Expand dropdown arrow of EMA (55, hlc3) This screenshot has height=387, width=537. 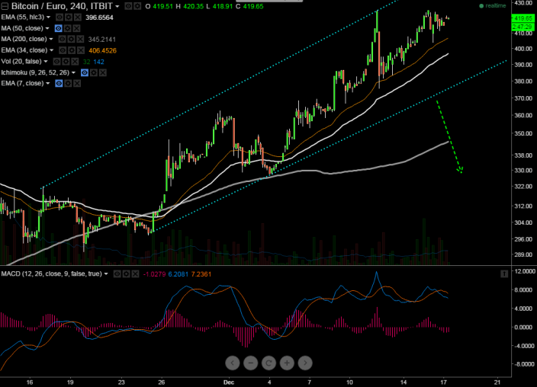click(x=48, y=17)
